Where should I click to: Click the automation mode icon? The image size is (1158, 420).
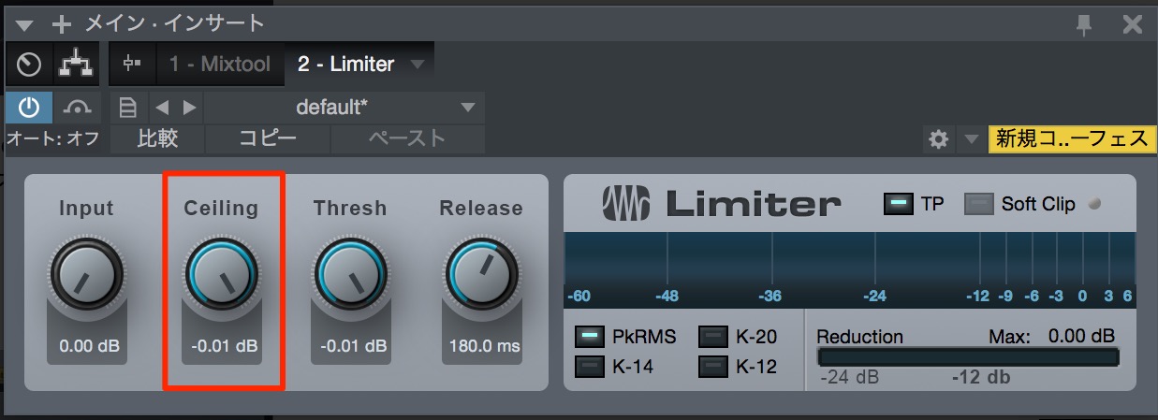78,108
